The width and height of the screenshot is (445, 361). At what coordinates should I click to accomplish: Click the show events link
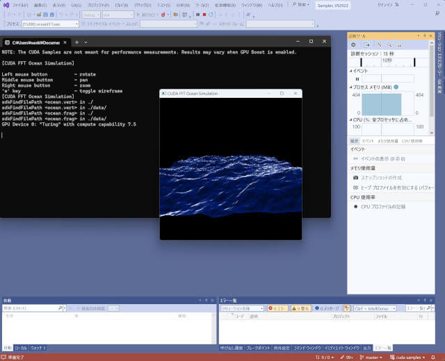click(382, 158)
